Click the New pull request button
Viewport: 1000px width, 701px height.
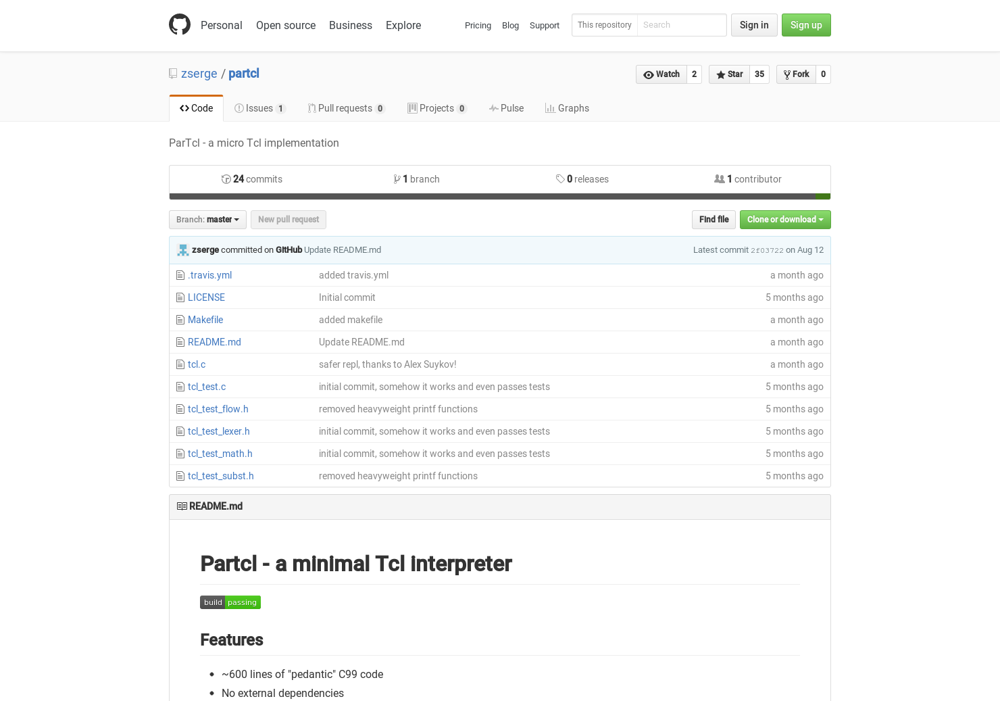289,220
